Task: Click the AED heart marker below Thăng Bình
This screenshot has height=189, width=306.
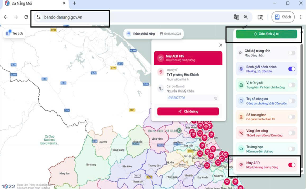Action: click(240, 188)
